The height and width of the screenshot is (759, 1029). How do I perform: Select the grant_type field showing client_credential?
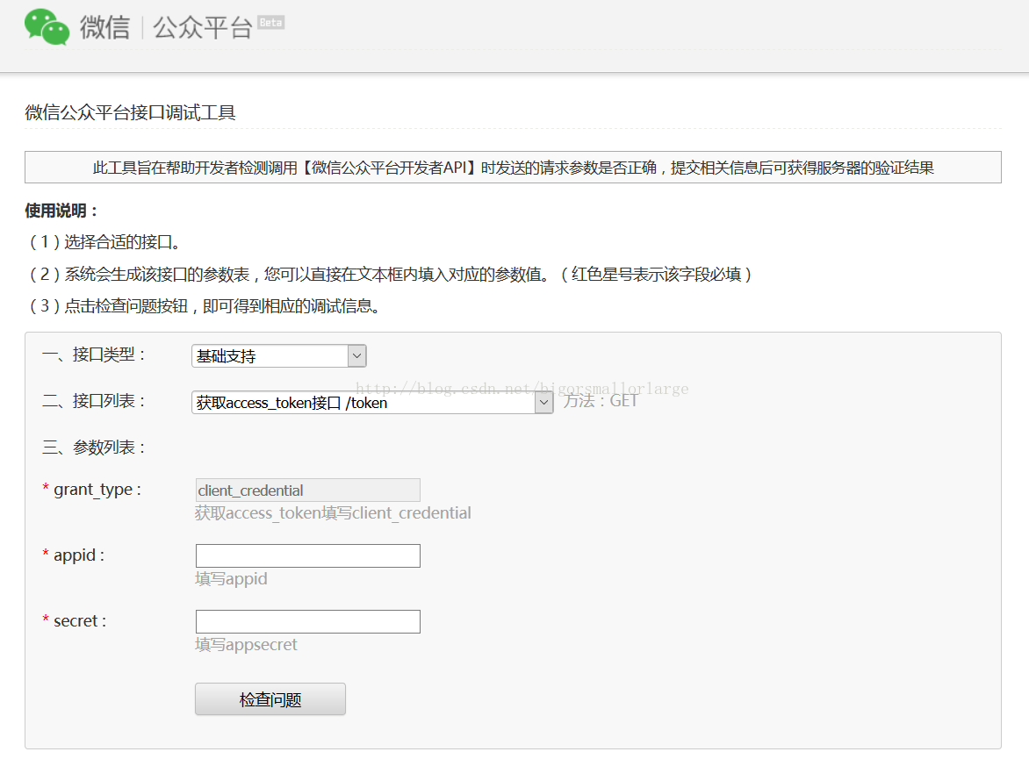pyautogui.click(x=307, y=490)
